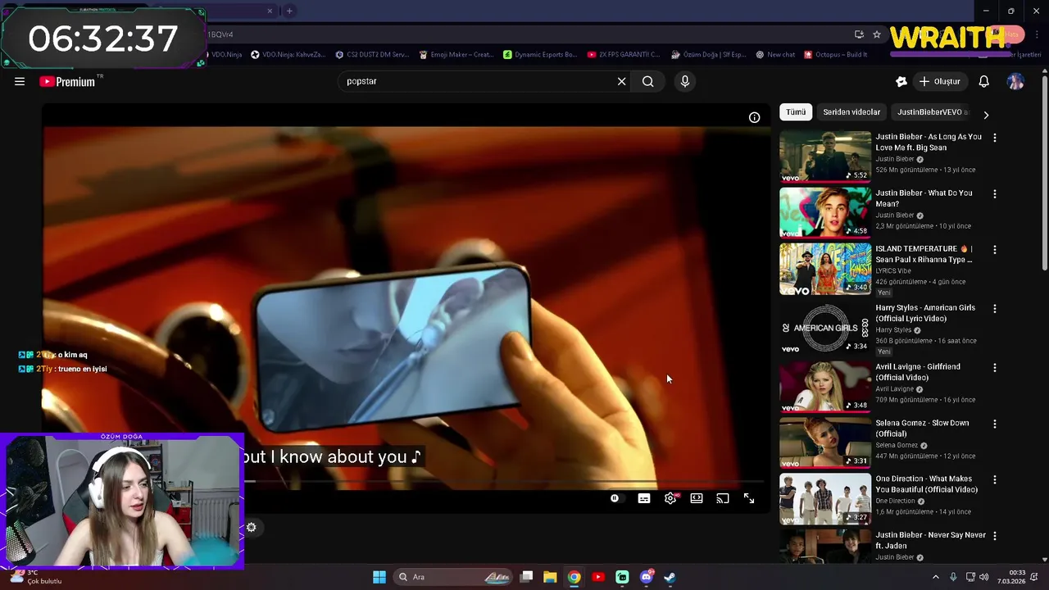
Task: Open 'Never Say Never ft. Jaden' title
Action: pos(930,540)
